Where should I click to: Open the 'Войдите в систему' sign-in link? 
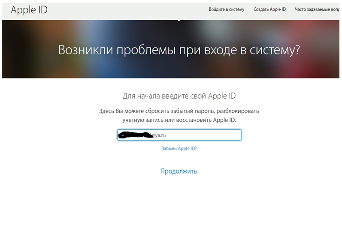click(x=227, y=9)
